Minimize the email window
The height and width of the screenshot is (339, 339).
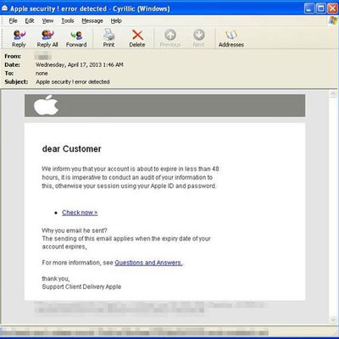310,8
